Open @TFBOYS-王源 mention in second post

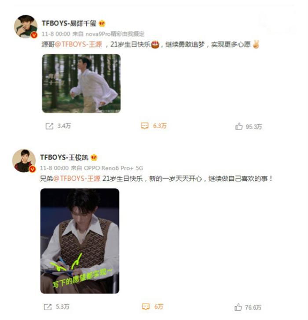(77, 179)
